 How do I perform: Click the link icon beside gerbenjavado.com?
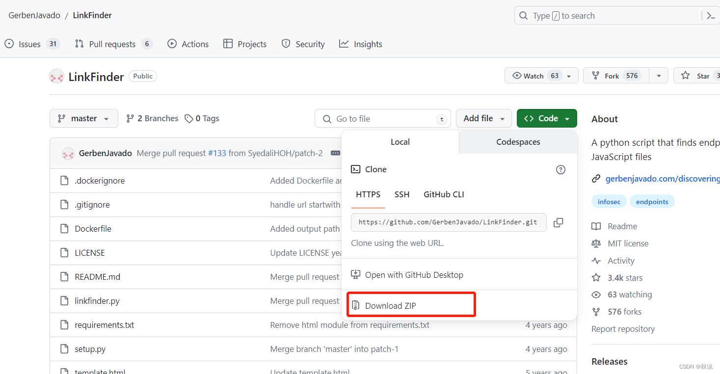click(x=596, y=179)
